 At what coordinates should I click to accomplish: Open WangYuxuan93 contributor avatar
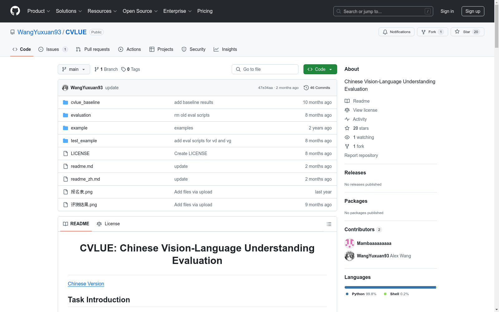(x=350, y=256)
